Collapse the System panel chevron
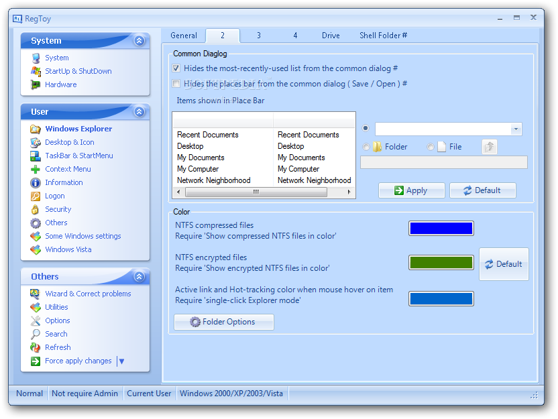The image size is (558, 419). (x=139, y=40)
